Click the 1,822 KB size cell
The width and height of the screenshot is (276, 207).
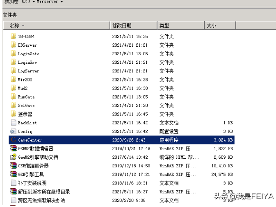tap(223, 148)
